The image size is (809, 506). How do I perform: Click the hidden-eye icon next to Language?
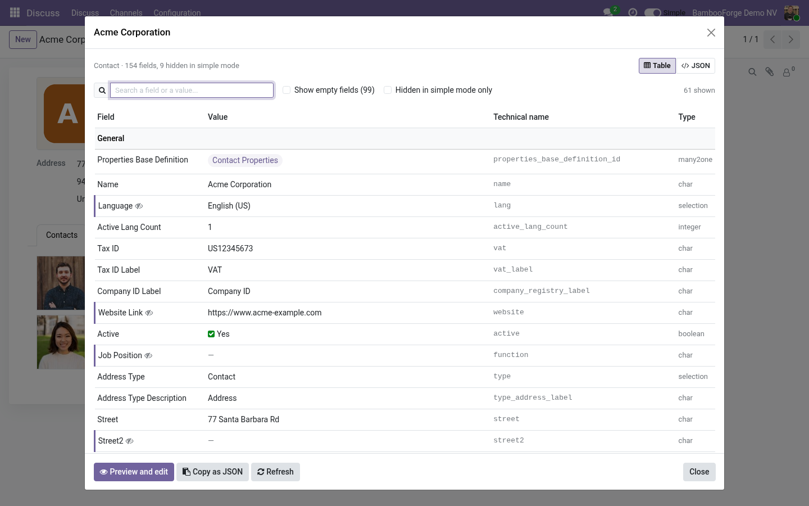(139, 206)
